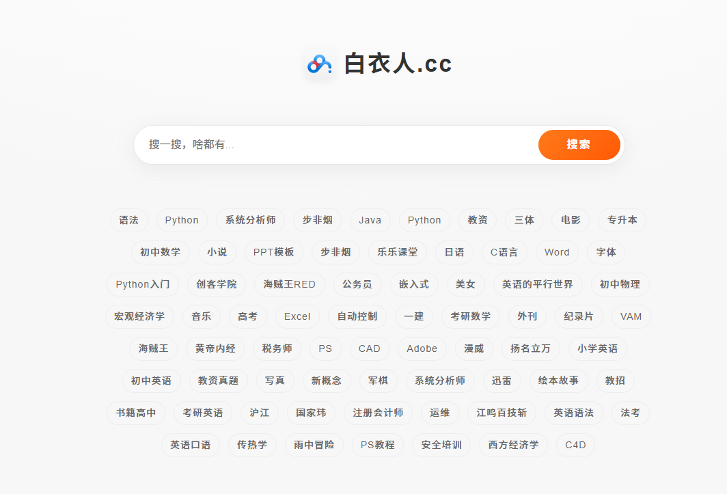Image resolution: width=727 pixels, height=494 pixels.
Task: Click the orange 搜索 button
Action: [579, 145]
